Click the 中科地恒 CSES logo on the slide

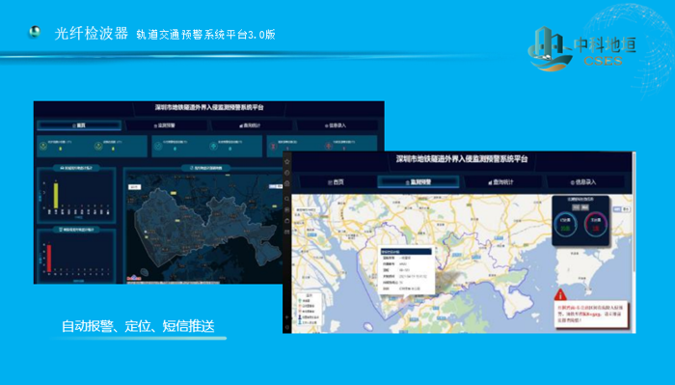(582, 48)
